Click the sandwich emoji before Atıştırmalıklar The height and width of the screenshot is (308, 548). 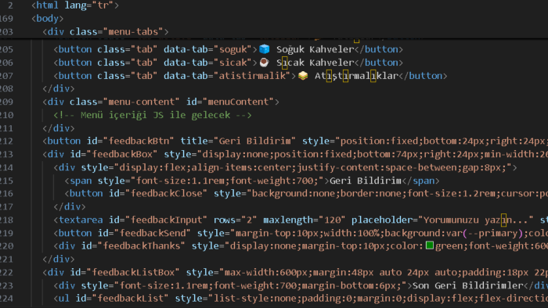point(303,76)
